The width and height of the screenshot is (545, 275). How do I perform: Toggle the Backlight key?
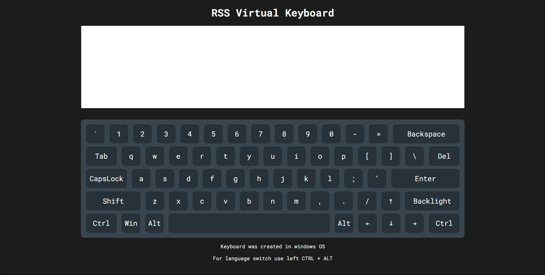(x=432, y=201)
